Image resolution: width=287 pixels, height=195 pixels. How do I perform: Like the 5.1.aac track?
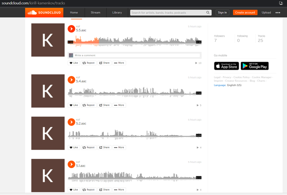pos(74,190)
